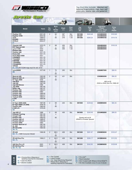This screenshot has height=170, width=132.
Task: Click the $103.80 piston price
Action: point(114,34)
